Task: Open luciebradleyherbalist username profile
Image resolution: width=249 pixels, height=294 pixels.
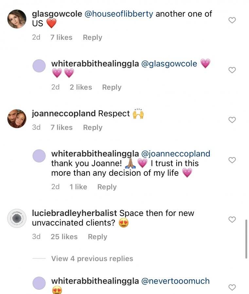Action: pyautogui.click(x=75, y=213)
